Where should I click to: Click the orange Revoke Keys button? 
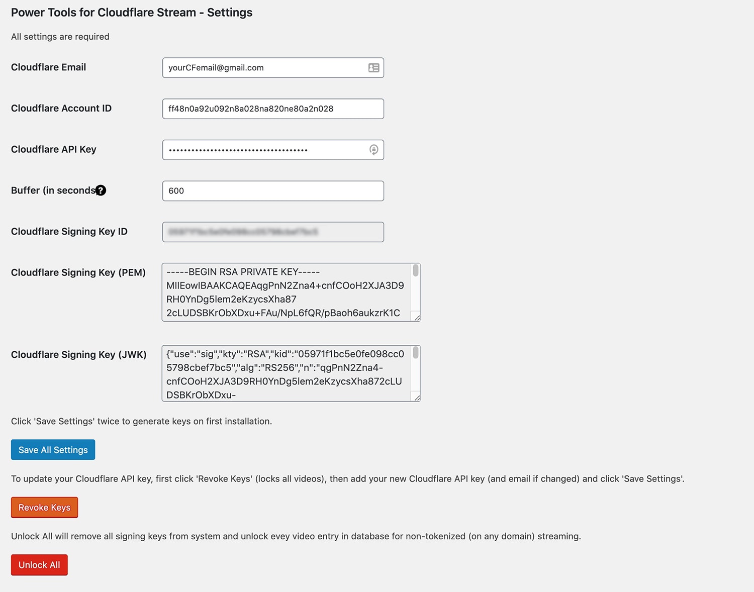coord(44,508)
